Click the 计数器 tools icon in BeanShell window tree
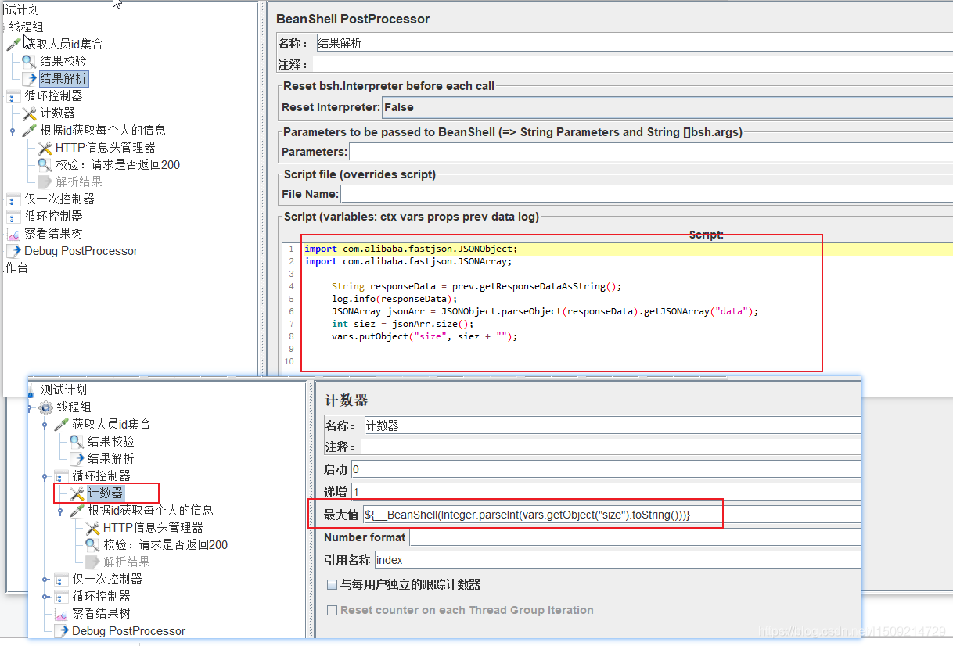The image size is (953, 646). click(x=30, y=113)
